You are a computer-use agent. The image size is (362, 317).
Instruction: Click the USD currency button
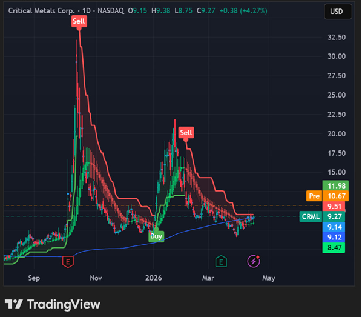tap(338, 12)
